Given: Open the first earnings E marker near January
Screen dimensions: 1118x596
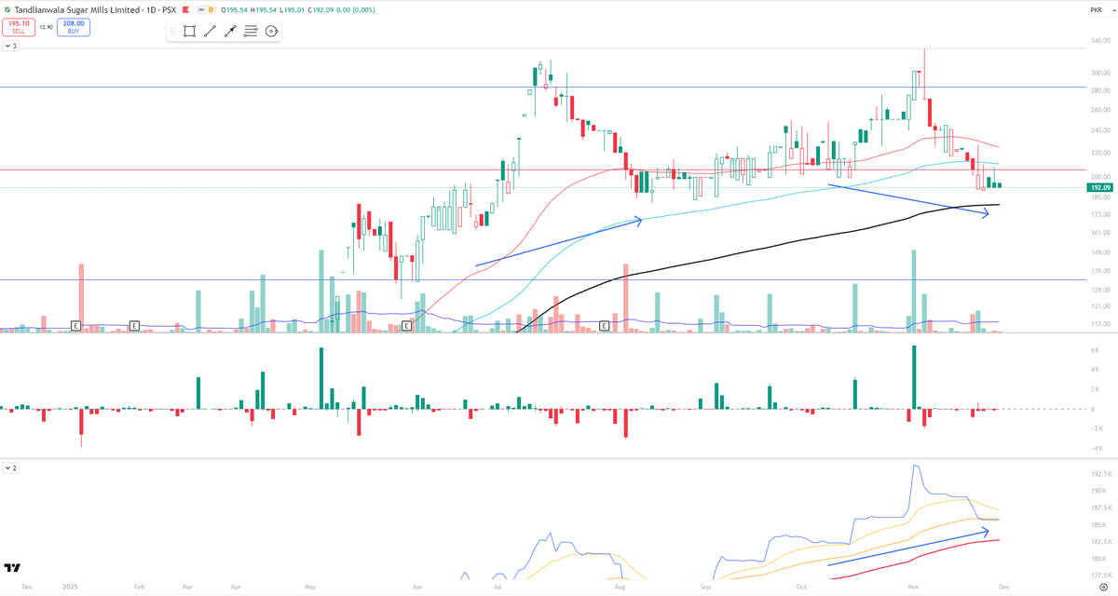Looking at the screenshot, I should point(76,325).
